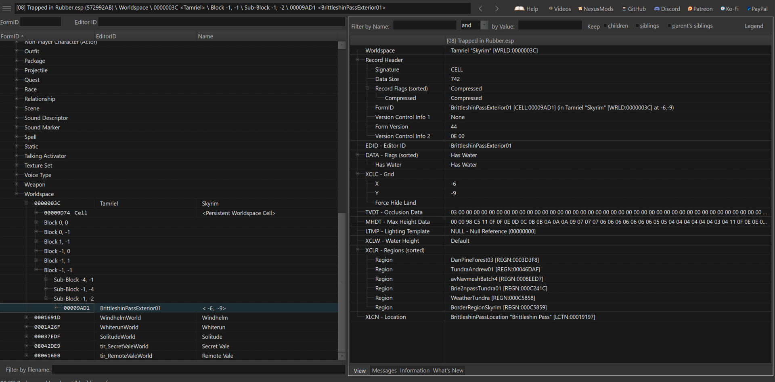Click the DanPineForest03 region value
The image size is (775, 382).
pyautogui.click(x=495, y=260)
